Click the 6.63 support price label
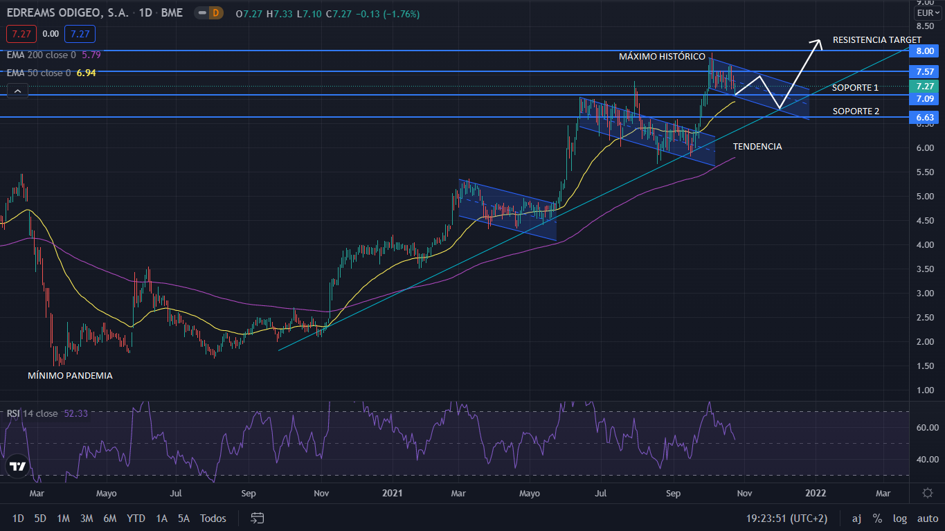 pyautogui.click(x=925, y=118)
